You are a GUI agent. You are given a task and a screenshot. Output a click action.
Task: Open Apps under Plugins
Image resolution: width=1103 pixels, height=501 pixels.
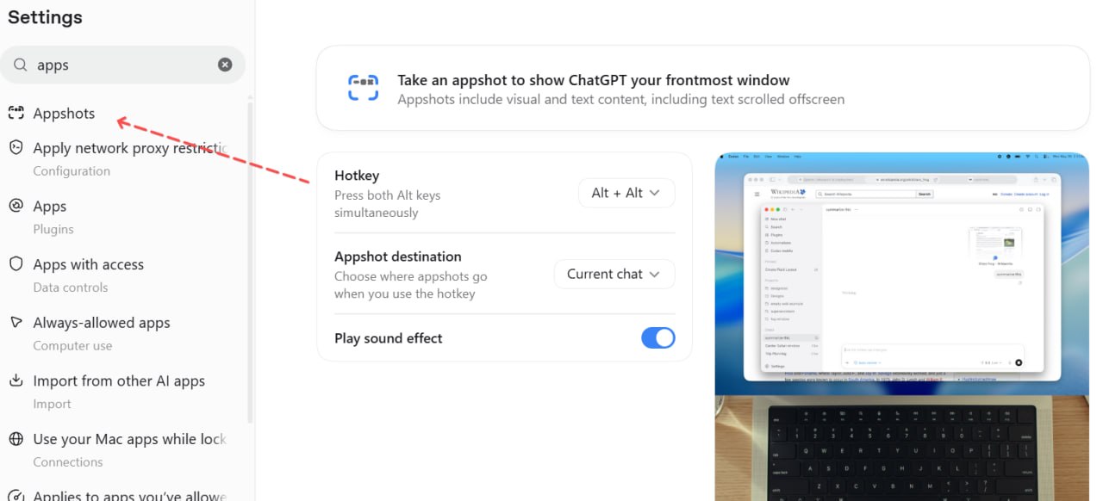[x=49, y=207]
